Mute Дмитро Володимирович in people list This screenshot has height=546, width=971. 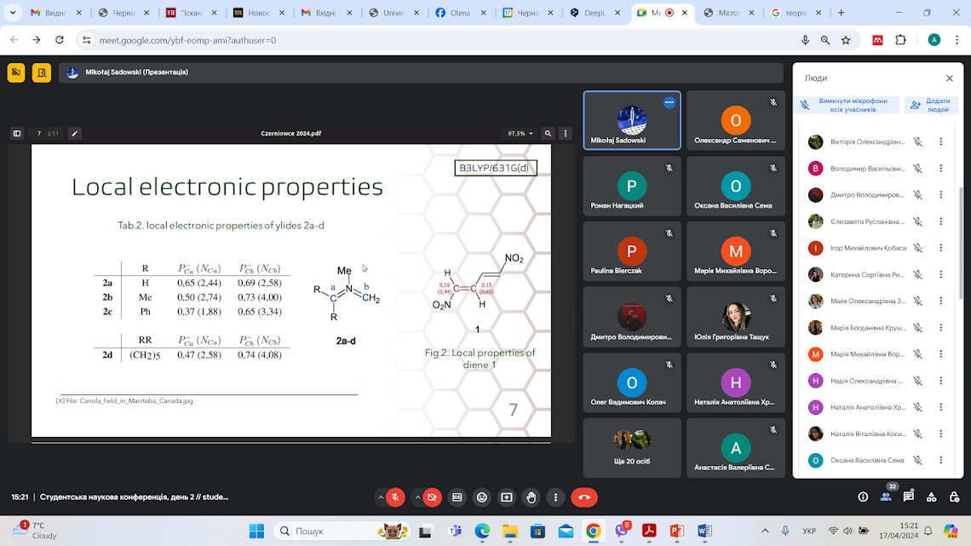pos(917,195)
